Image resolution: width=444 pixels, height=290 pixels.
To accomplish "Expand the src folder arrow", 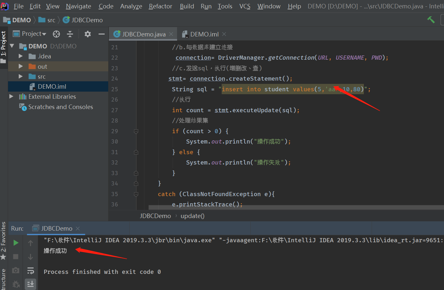I will click(21, 76).
